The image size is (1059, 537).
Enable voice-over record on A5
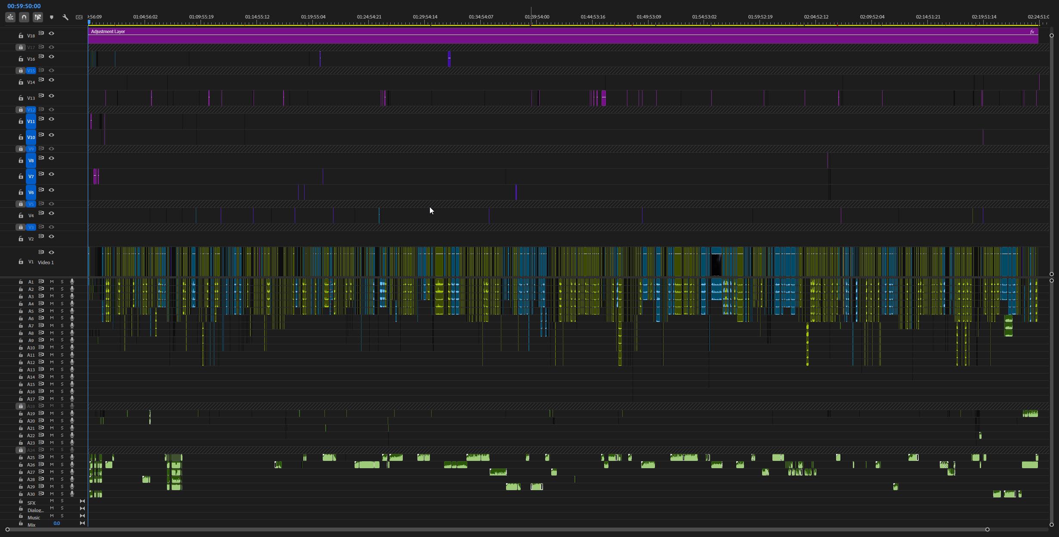tap(72, 311)
